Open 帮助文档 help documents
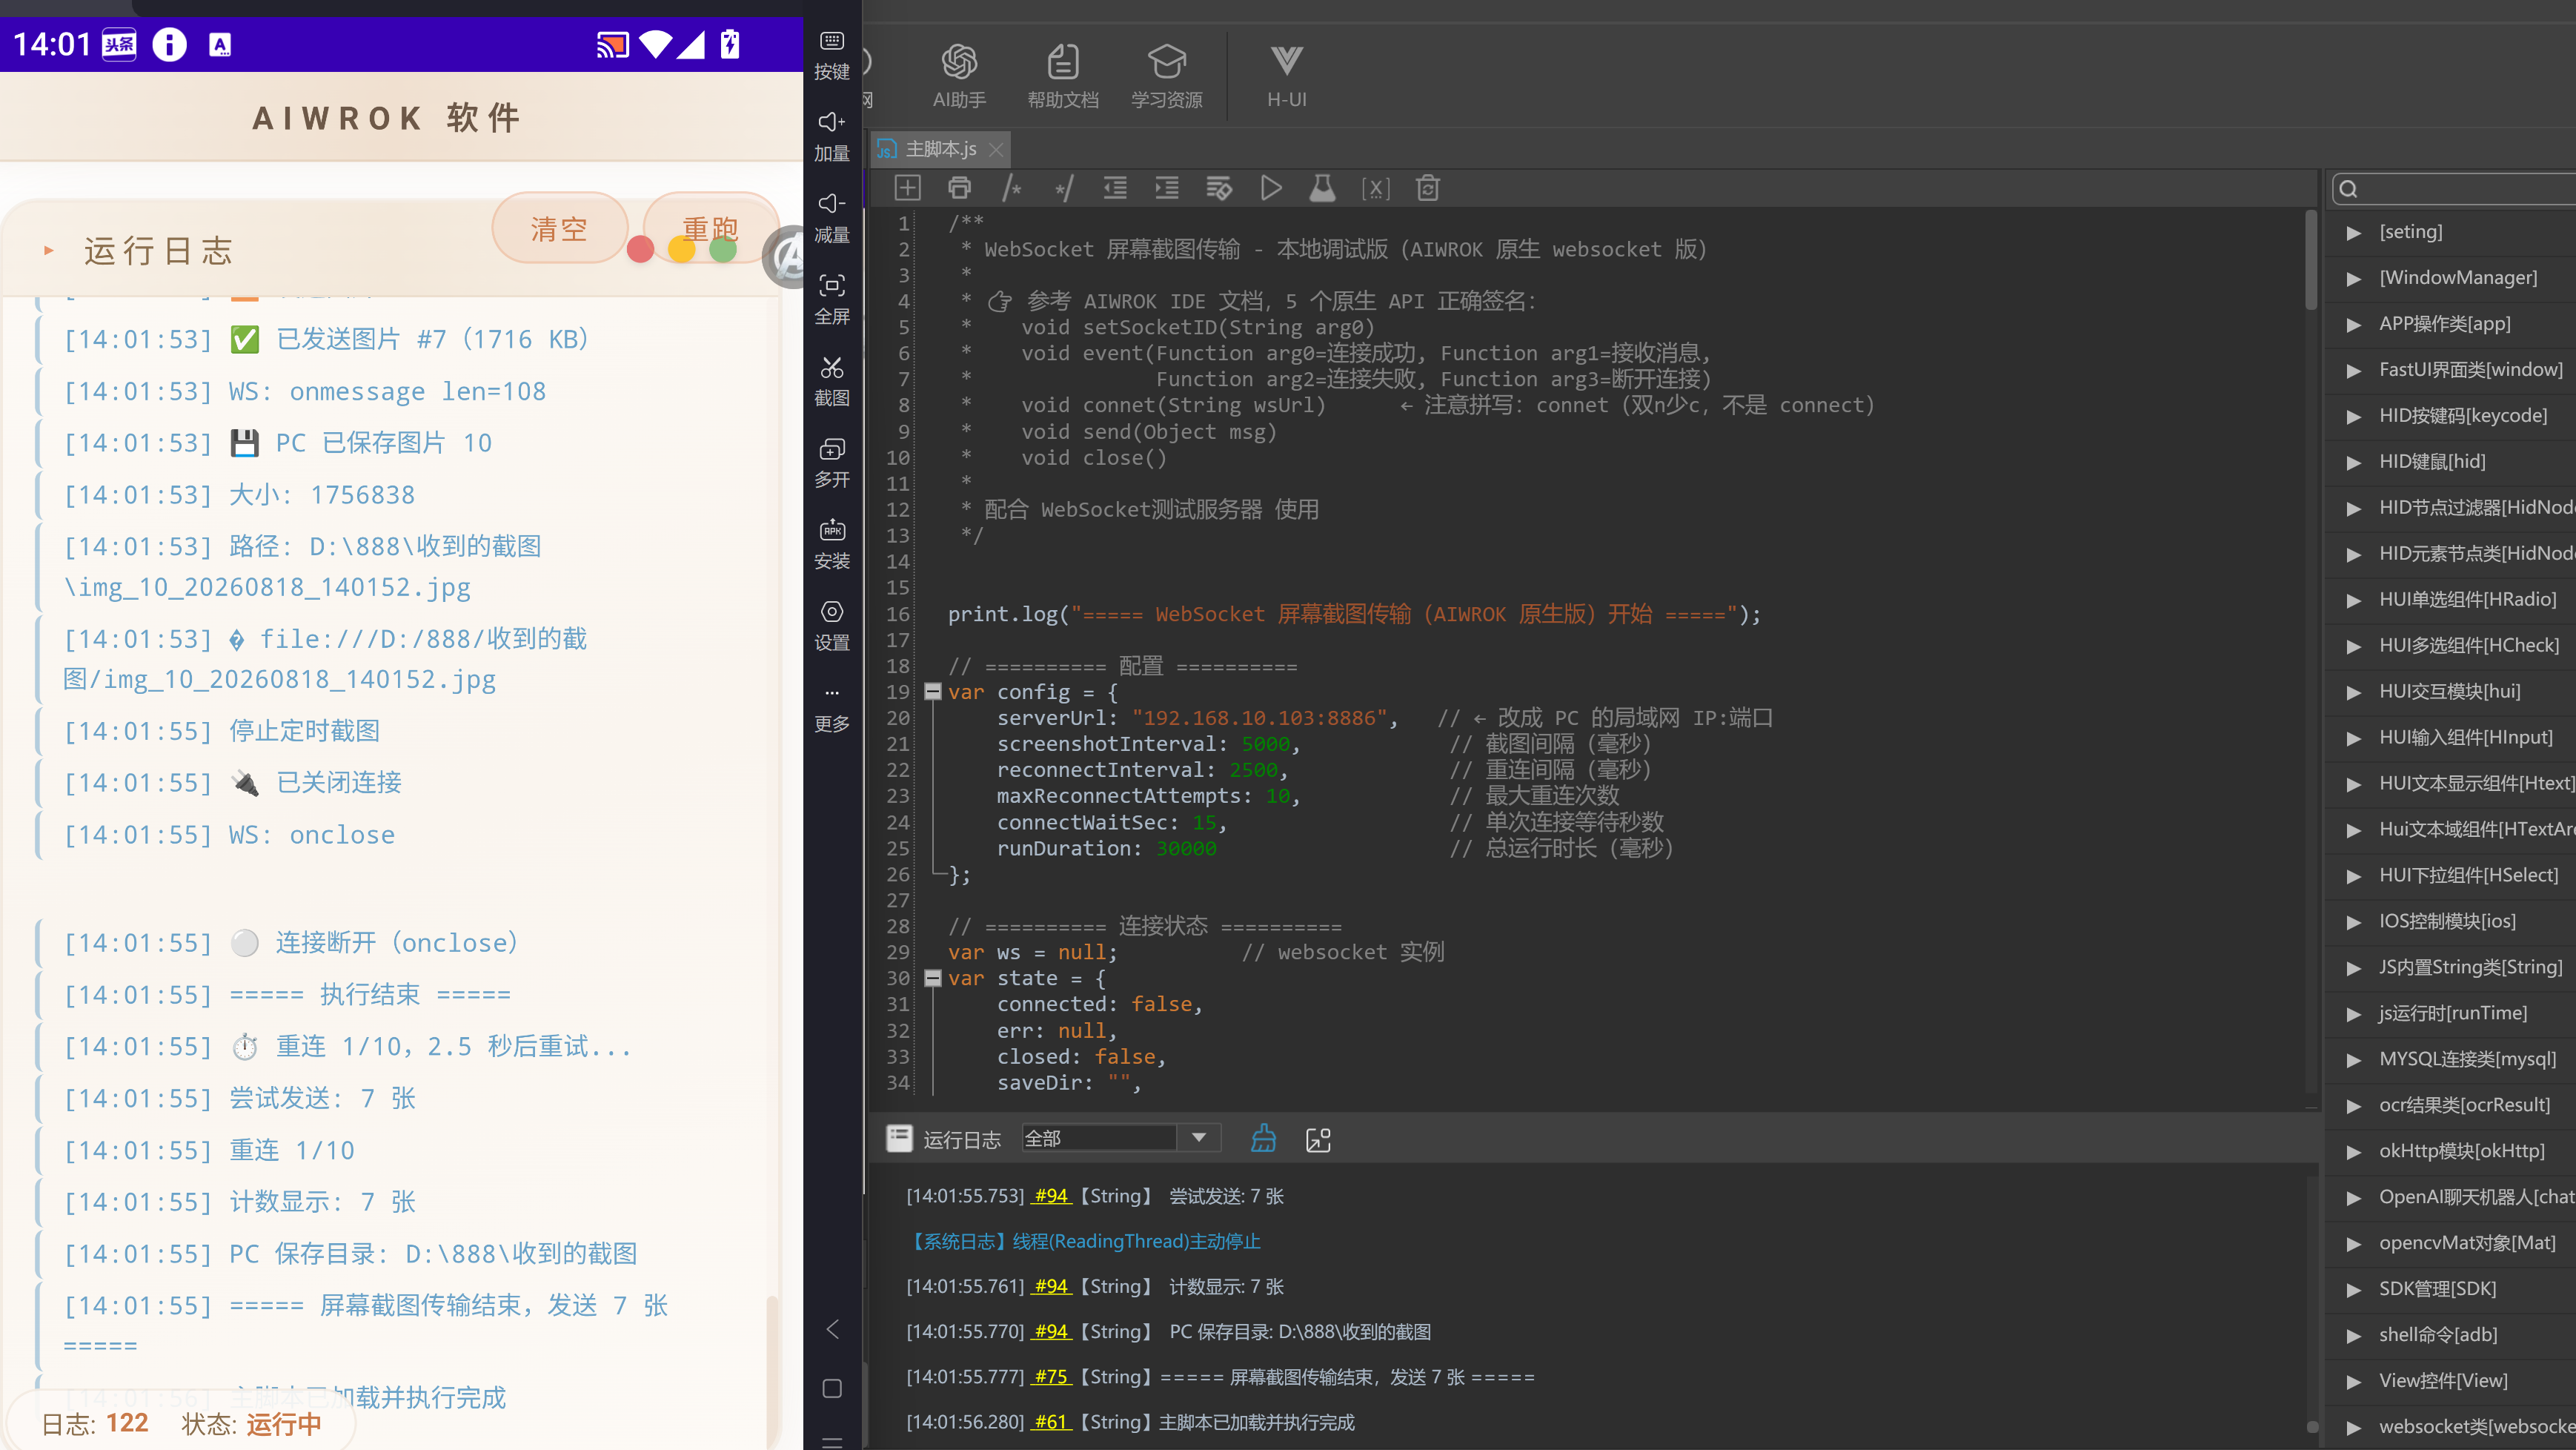Viewport: 2576px width, 1450px height. (x=1062, y=76)
